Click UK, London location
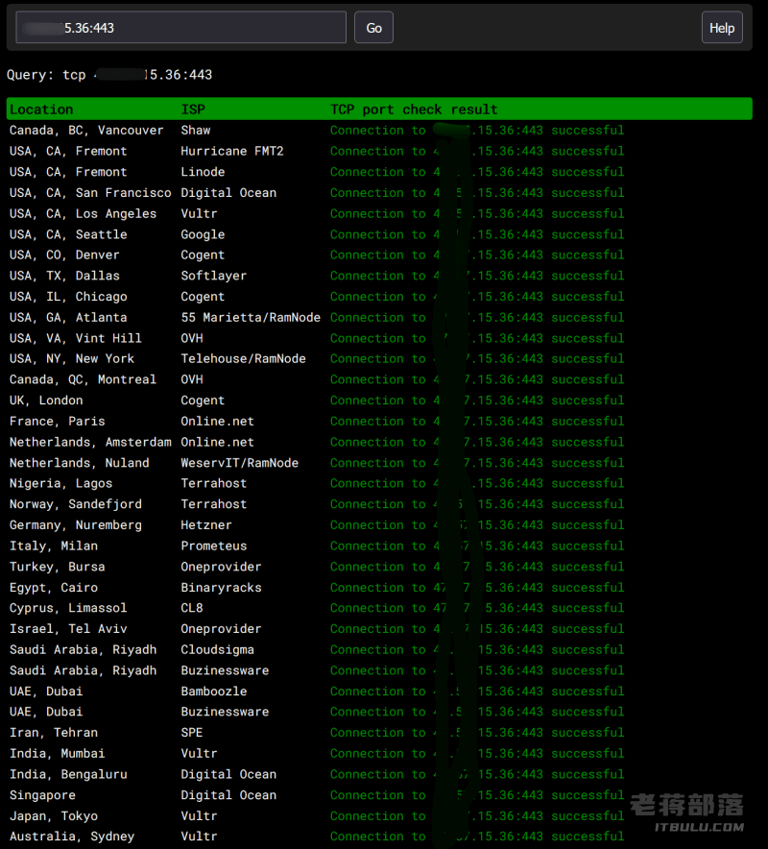 coord(46,400)
